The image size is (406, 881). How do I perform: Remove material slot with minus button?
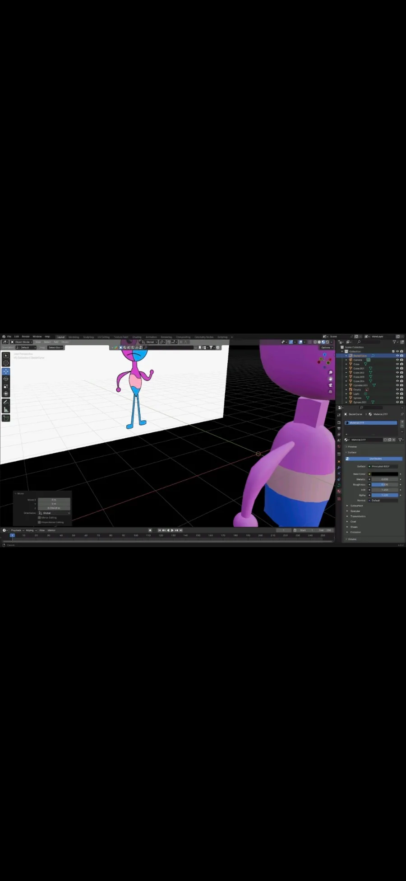[402, 426]
